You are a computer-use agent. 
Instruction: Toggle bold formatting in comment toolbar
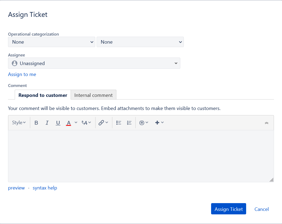tap(36, 123)
